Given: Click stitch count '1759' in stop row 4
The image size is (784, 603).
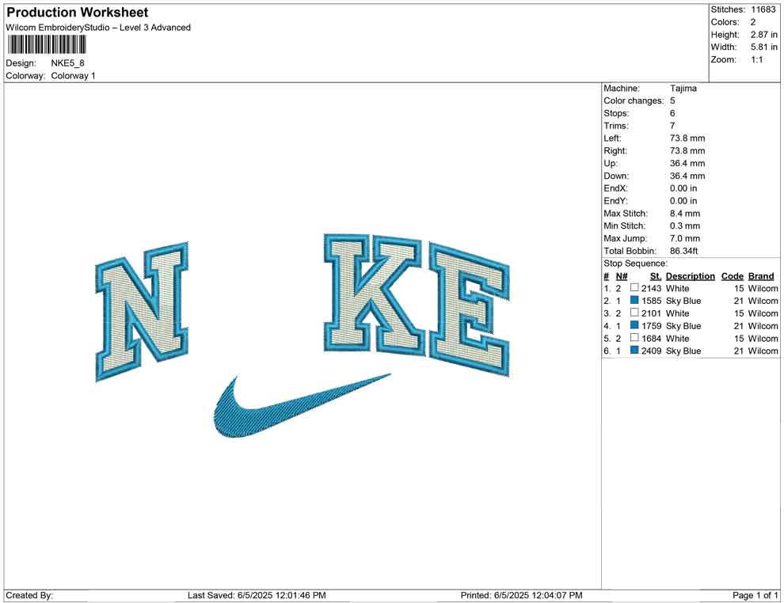Looking at the screenshot, I should [x=651, y=326].
